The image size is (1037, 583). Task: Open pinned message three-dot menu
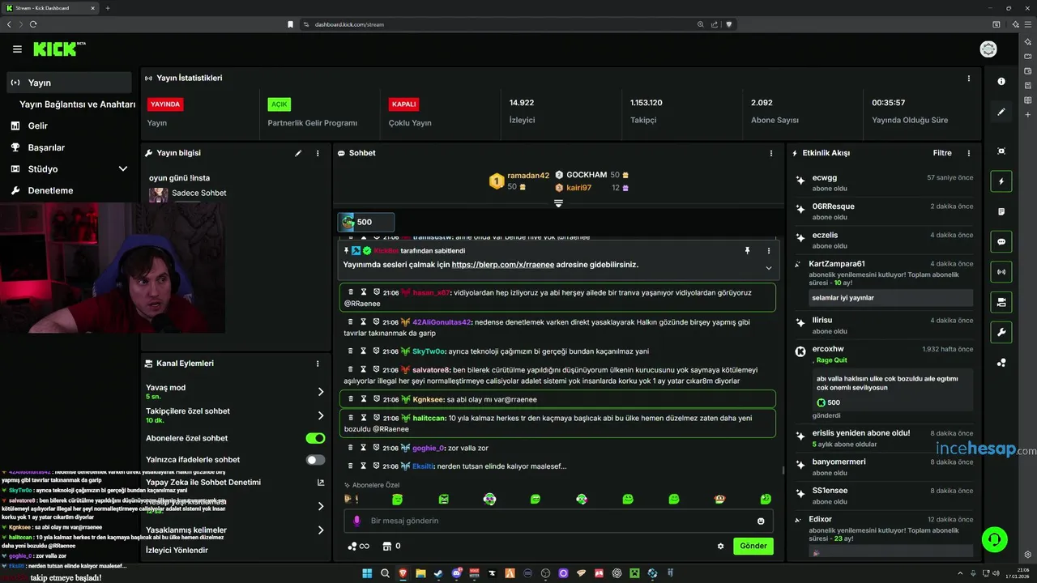click(769, 251)
